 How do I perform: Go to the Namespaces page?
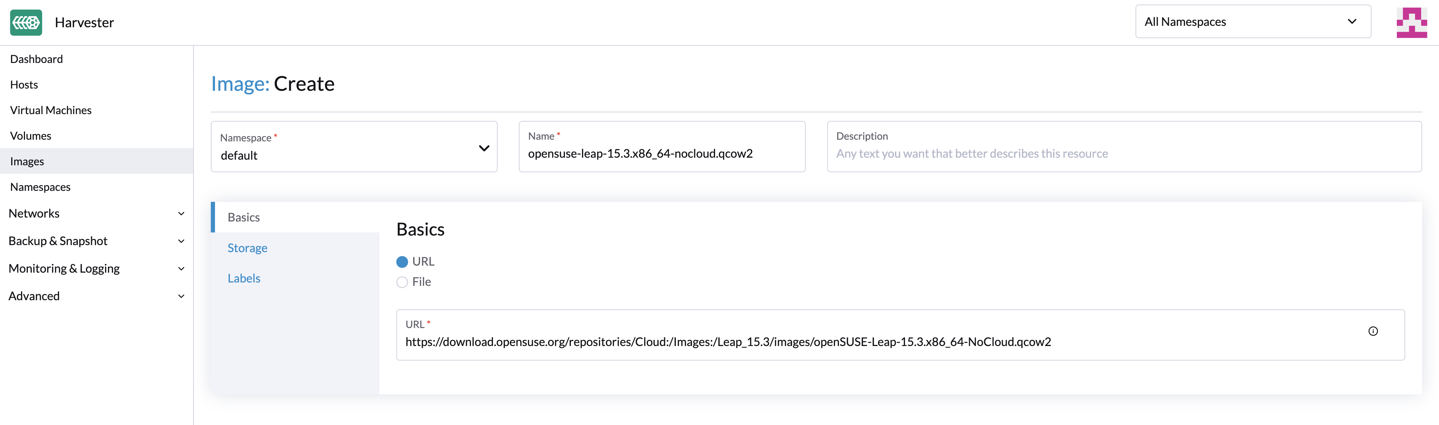pyautogui.click(x=40, y=187)
